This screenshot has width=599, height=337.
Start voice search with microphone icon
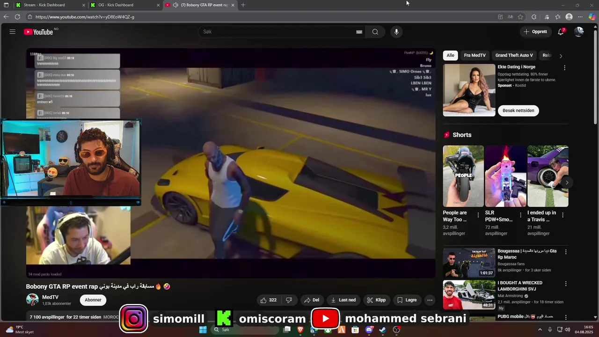pyautogui.click(x=396, y=32)
